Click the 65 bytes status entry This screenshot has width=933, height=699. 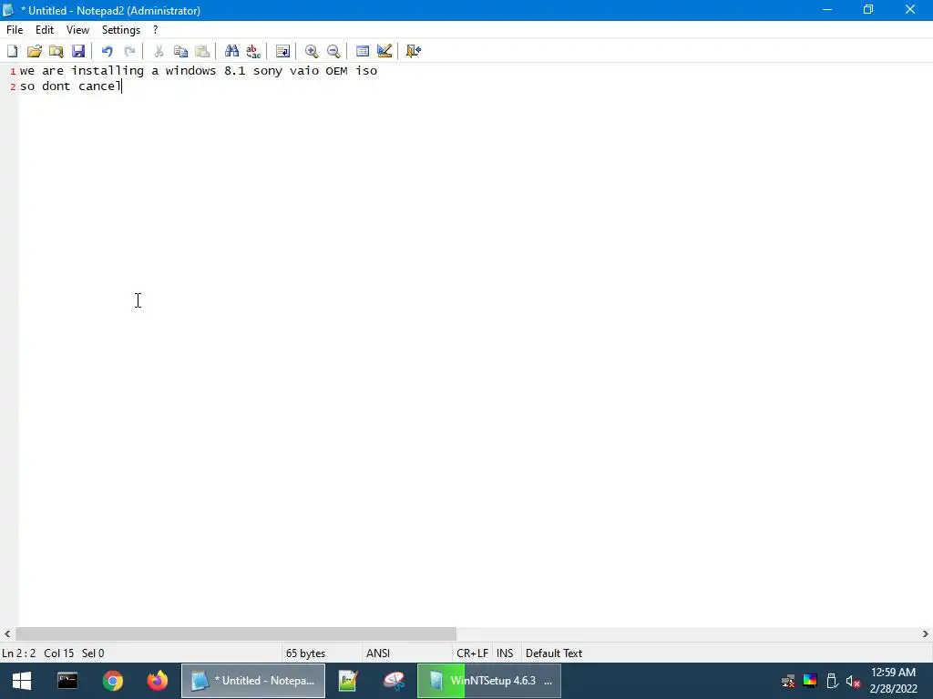coord(305,653)
